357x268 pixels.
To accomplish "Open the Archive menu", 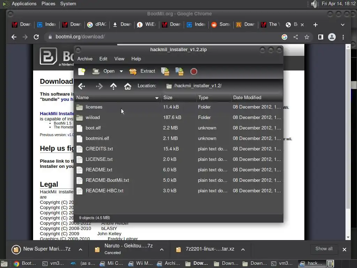I will pyautogui.click(x=85, y=59).
